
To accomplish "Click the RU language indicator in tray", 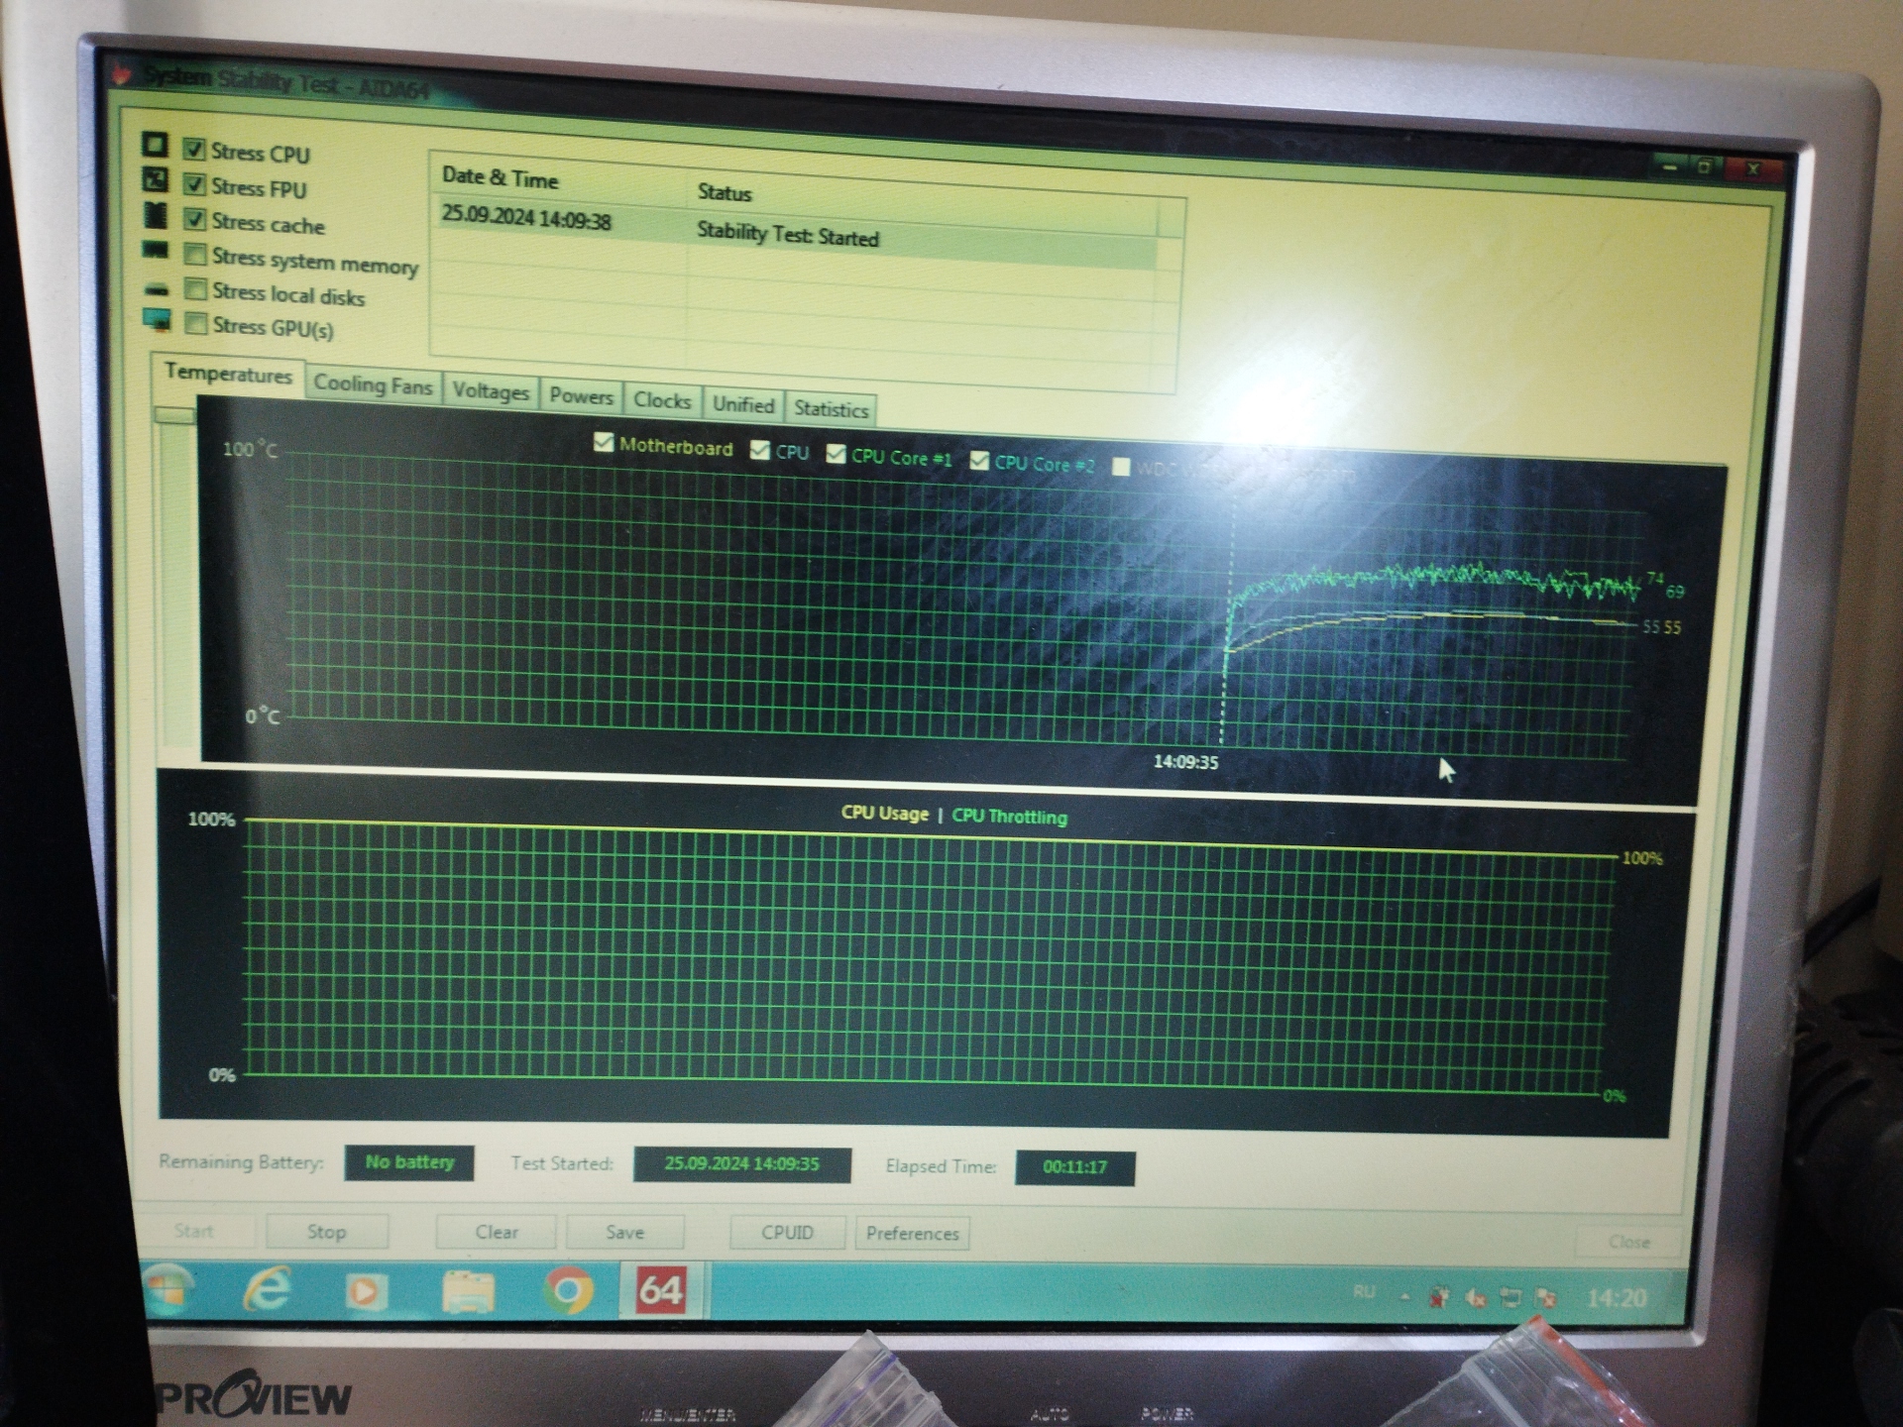I will coord(1364,1292).
